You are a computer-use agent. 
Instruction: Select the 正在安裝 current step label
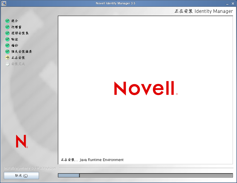18,58
